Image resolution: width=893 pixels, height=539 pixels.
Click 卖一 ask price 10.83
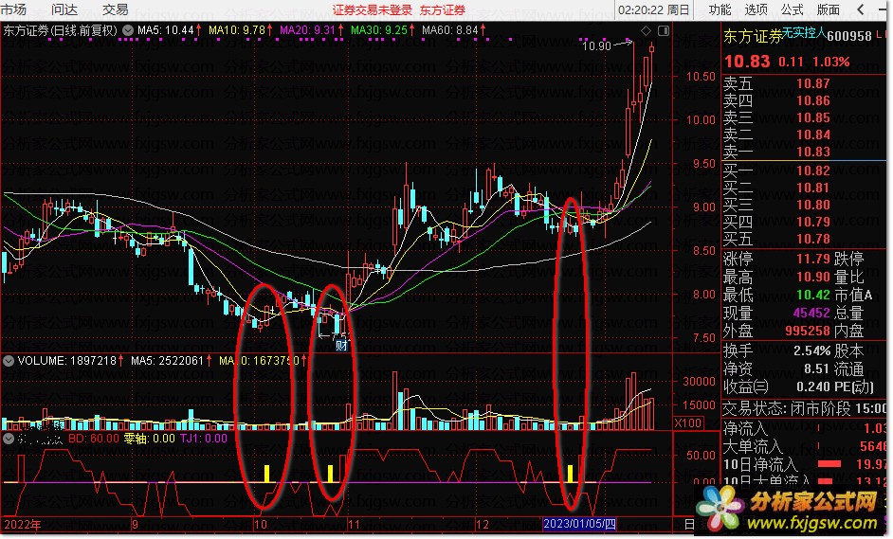pos(812,152)
